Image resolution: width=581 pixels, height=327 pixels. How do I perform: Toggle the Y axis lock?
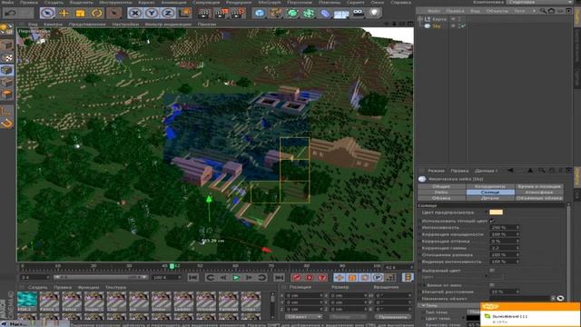point(152,14)
